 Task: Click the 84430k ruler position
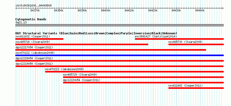click(x=177, y=11)
